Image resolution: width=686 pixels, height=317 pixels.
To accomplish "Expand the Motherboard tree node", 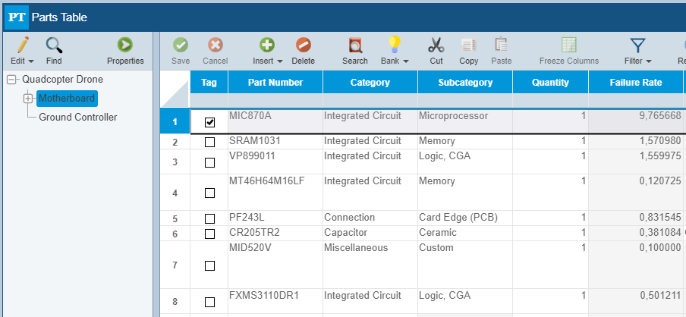I will click(x=28, y=98).
